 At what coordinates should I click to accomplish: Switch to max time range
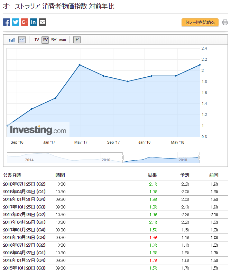(63, 40)
